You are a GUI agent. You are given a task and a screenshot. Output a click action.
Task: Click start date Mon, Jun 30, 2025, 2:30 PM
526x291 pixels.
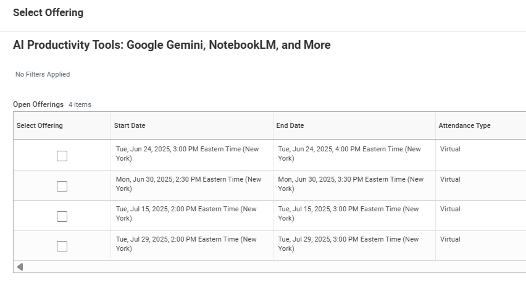coord(188,184)
